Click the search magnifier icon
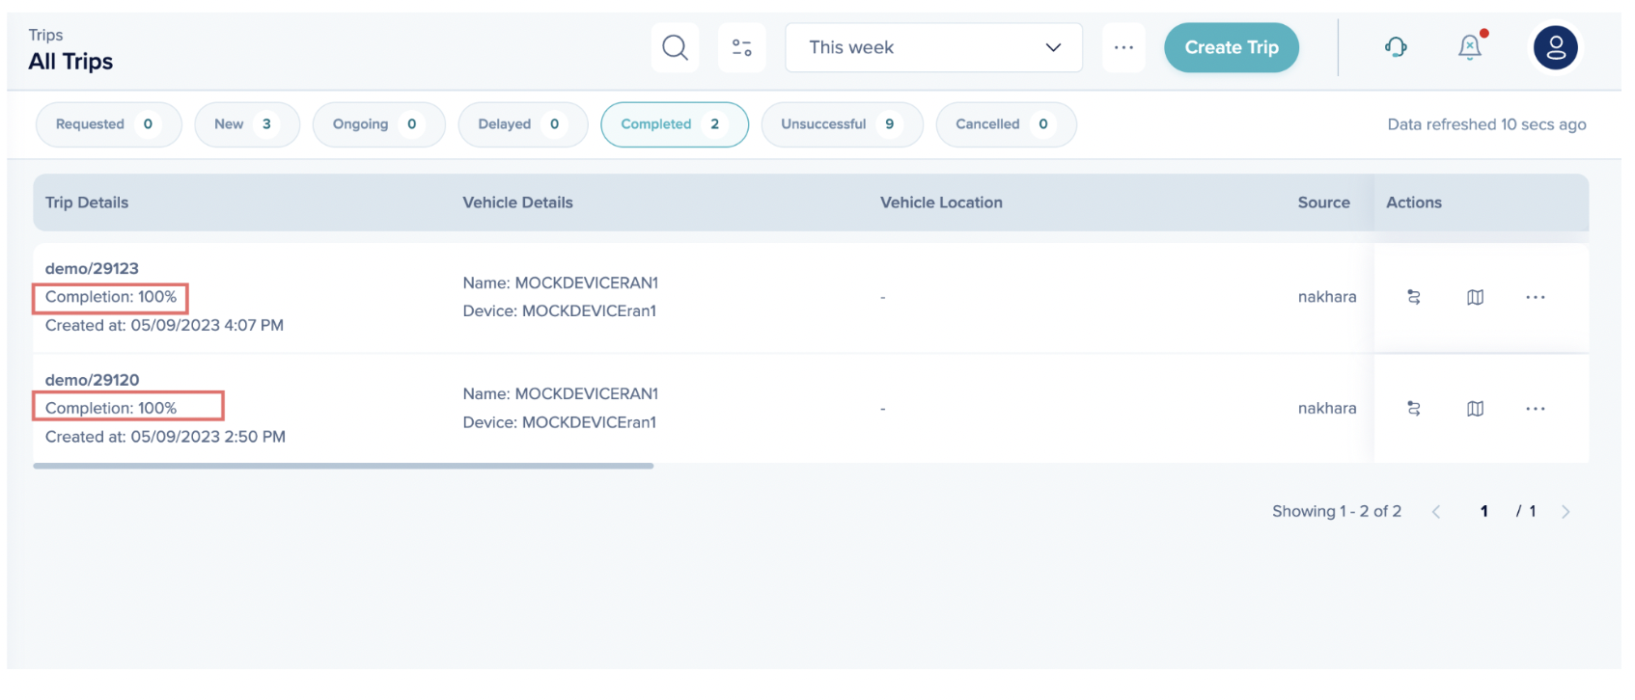This screenshot has height=700, width=1635. tap(675, 47)
